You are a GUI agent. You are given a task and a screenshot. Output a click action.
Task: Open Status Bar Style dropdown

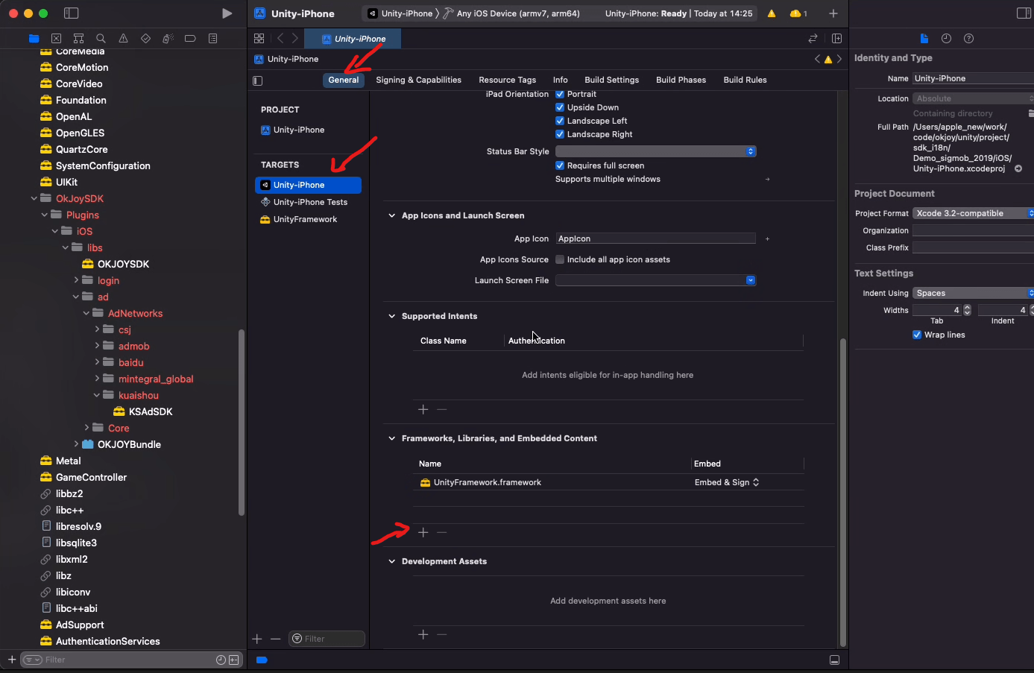pos(656,151)
